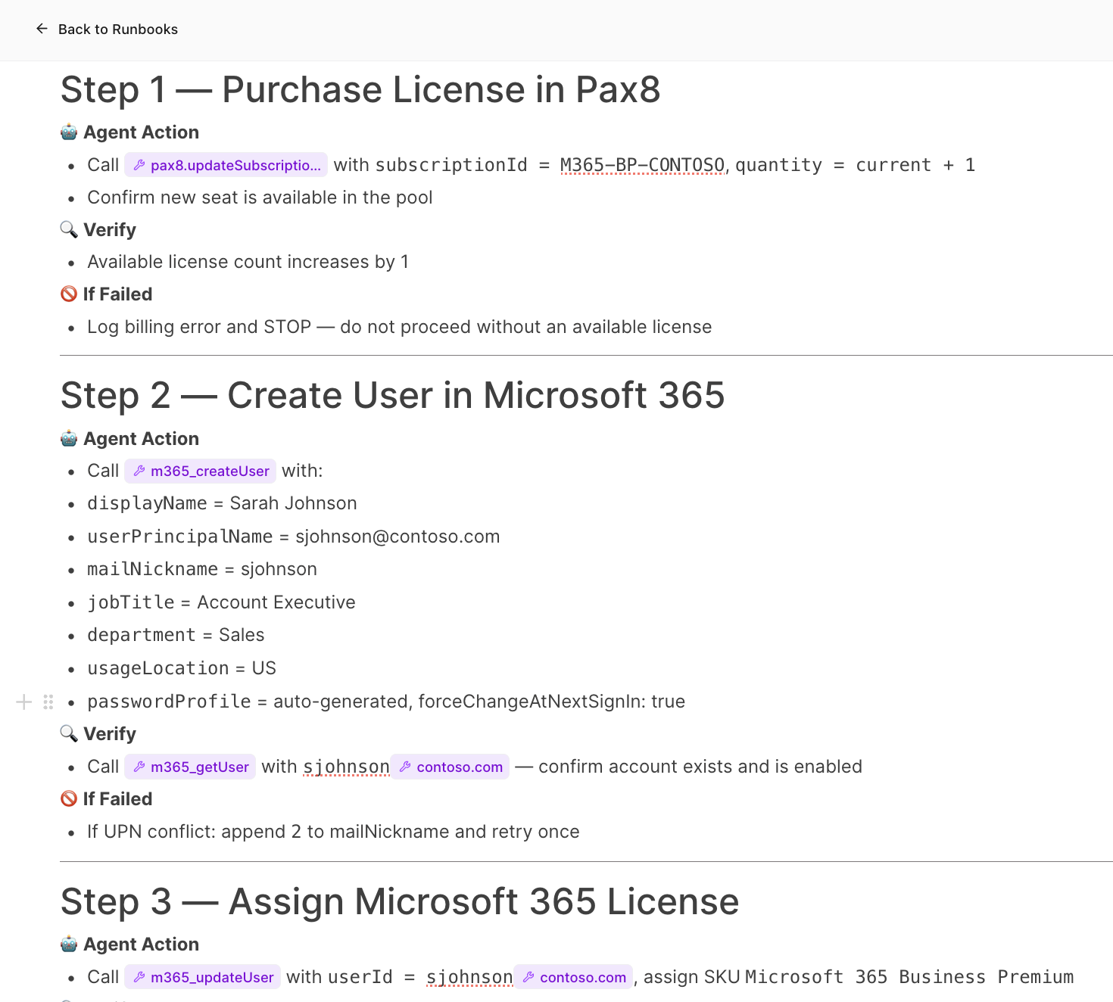
Task: Open the m365_updateUser tool chip
Action: pos(202,977)
